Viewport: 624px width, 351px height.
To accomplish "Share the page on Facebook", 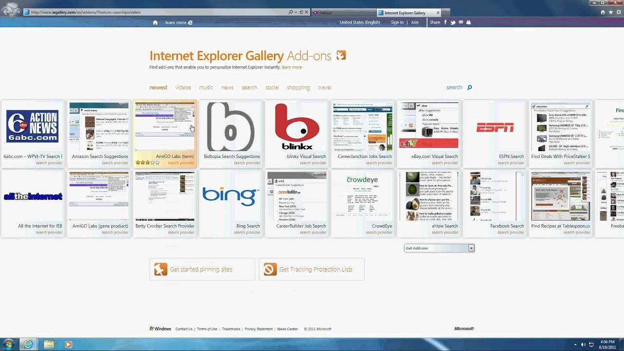I will click(x=445, y=22).
